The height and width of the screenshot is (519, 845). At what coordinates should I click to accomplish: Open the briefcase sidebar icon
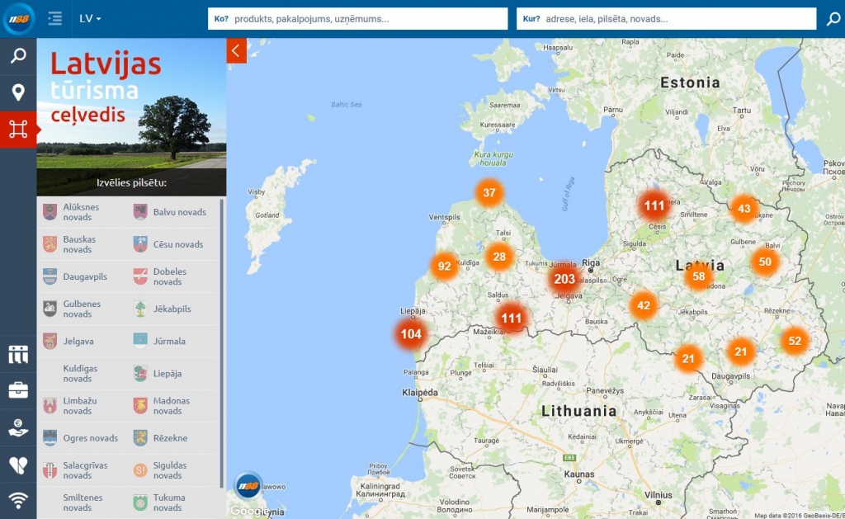(x=18, y=390)
